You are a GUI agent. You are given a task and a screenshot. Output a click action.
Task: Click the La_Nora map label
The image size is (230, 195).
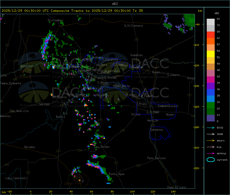pyautogui.click(x=102, y=65)
